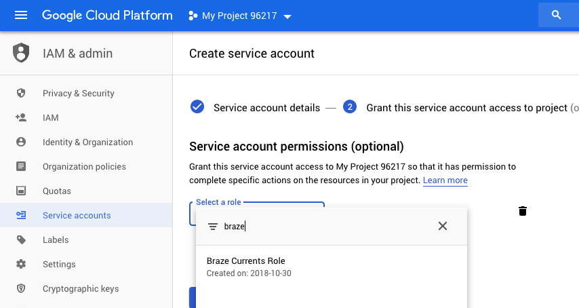Click the Privacy & Security shield icon
Screen dimensions: 579x308
click(21, 93)
